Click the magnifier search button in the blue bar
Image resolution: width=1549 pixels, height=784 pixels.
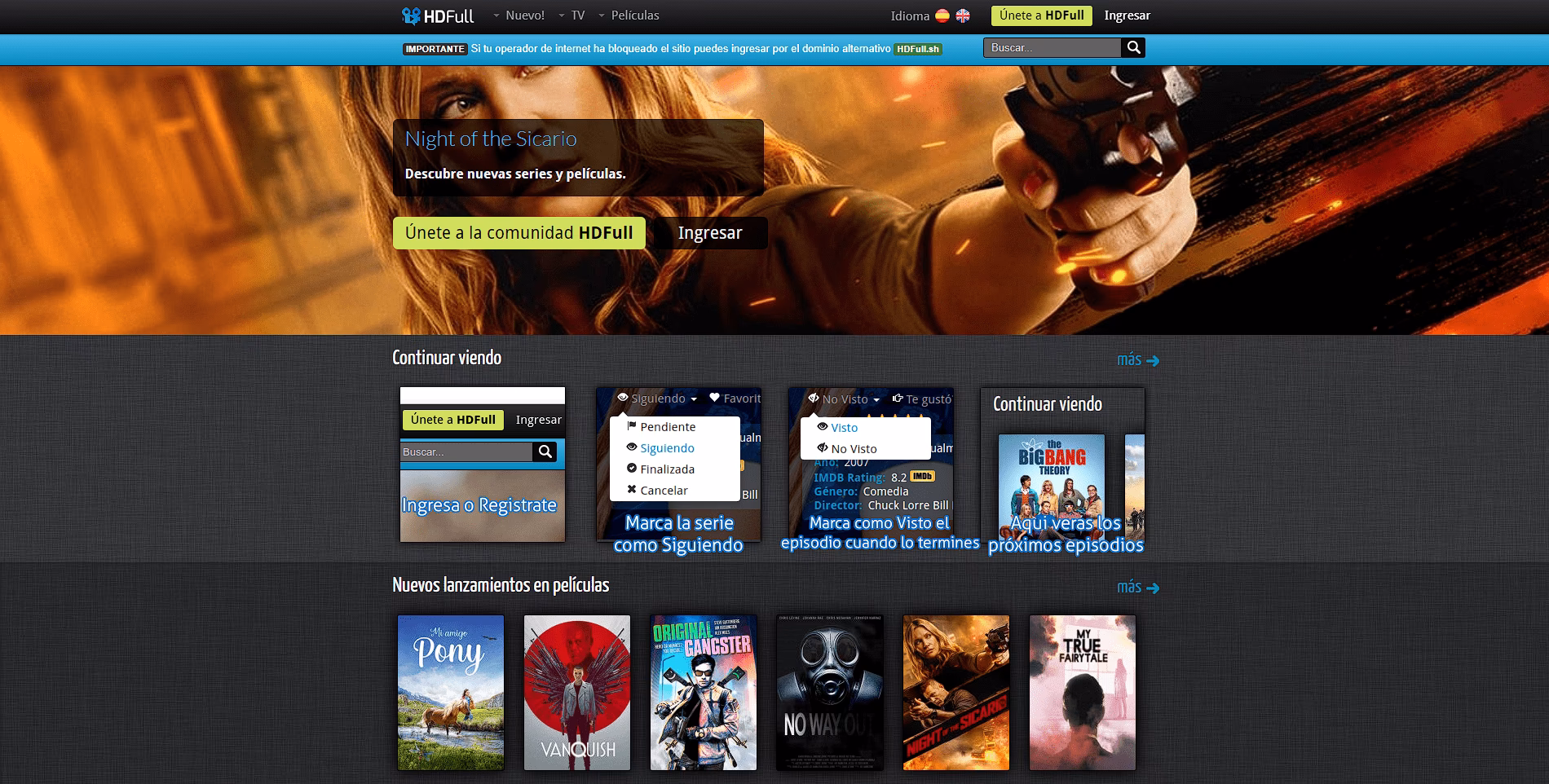tap(1133, 48)
